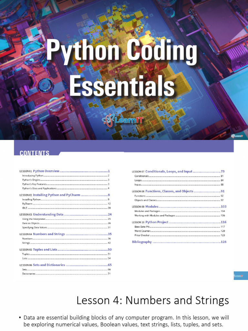Open Lesson 05 Tuples and Lists
The height and width of the screenshot is (331, 248).
[66, 250]
